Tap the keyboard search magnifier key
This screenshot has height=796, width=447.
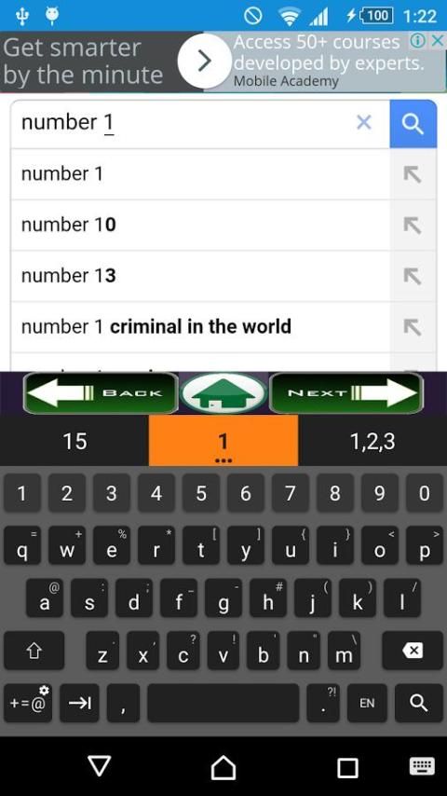[x=418, y=703]
